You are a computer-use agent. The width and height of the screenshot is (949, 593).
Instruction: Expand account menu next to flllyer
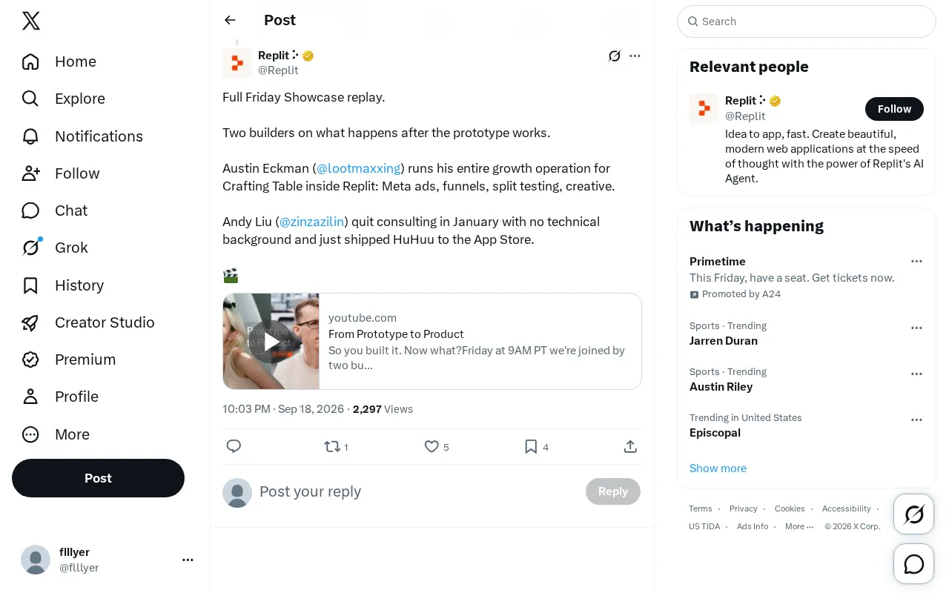pos(188,560)
